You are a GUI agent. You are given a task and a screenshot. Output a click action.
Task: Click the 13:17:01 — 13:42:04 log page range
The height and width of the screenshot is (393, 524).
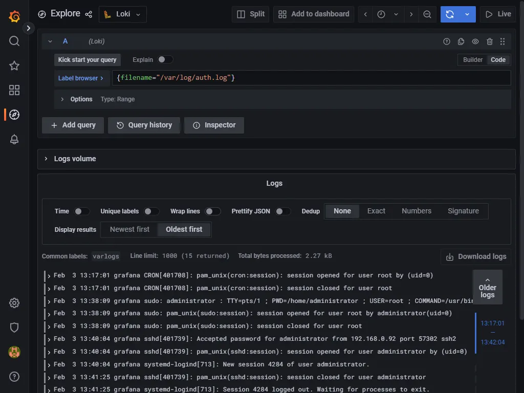[492, 333]
